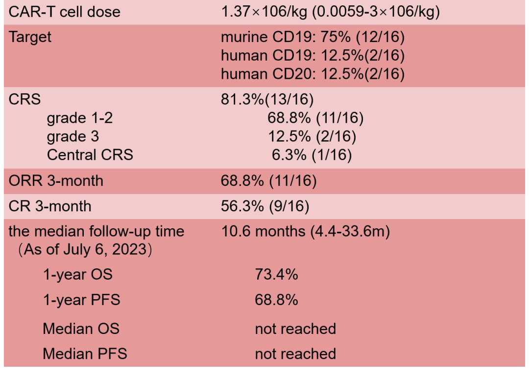
Task: Select the 6.3% (1/16) value
Action: (312, 155)
